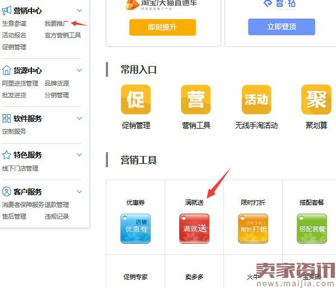Collapse the 货源中心 section chevron

[x=80, y=70]
